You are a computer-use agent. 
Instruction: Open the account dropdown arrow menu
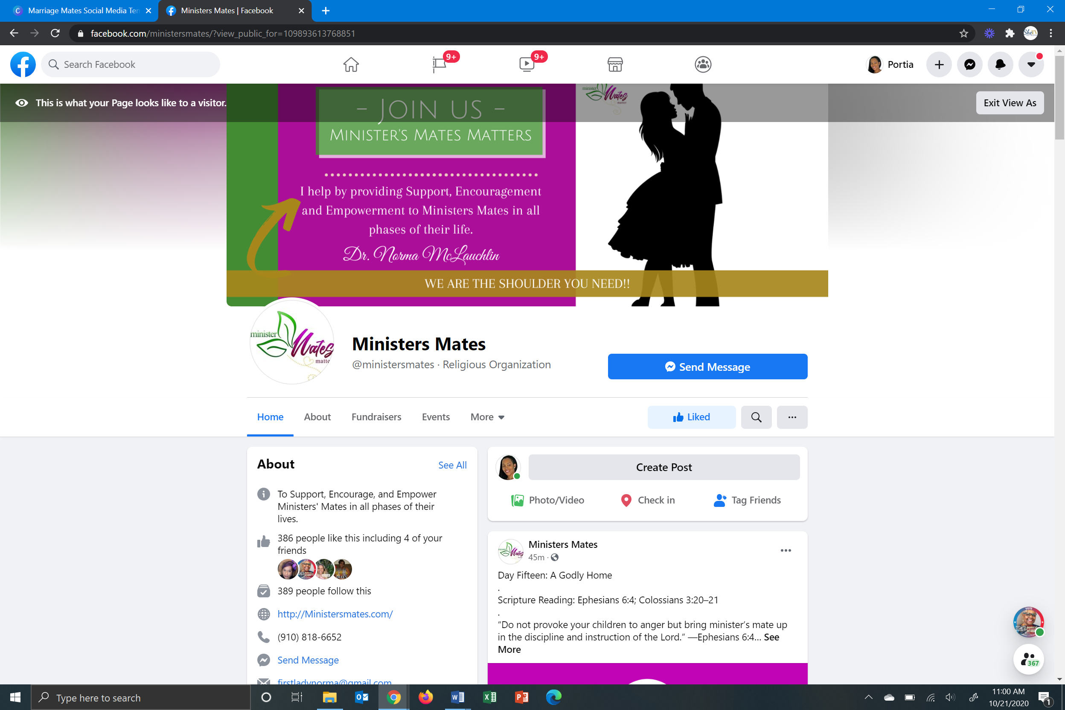coord(1030,64)
